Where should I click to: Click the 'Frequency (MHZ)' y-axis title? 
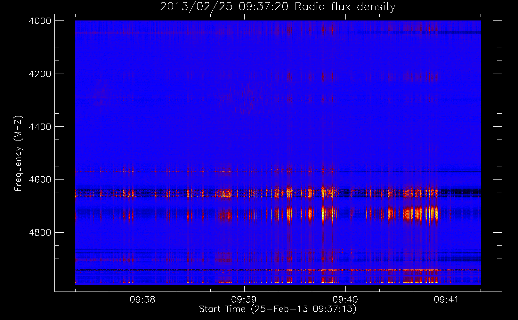coord(19,154)
